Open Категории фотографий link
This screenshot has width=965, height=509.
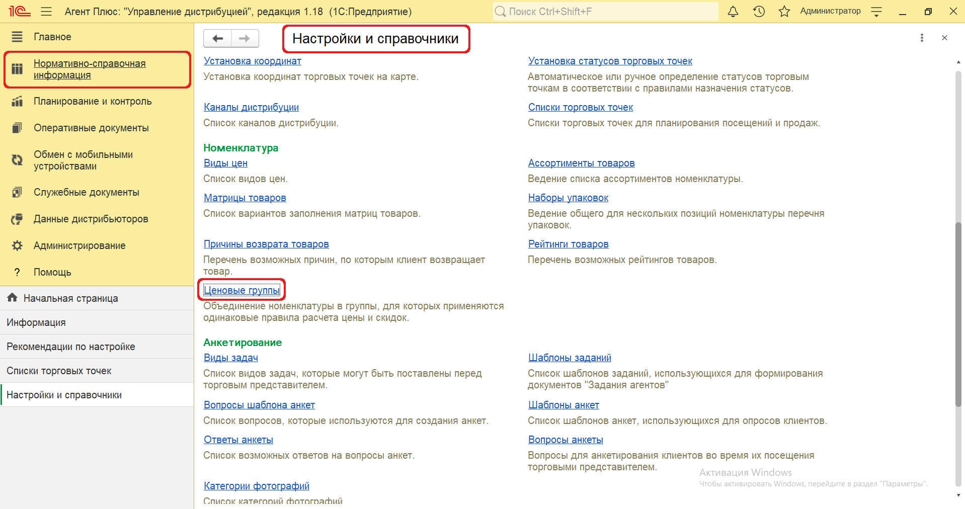click(x=257, y=486)
